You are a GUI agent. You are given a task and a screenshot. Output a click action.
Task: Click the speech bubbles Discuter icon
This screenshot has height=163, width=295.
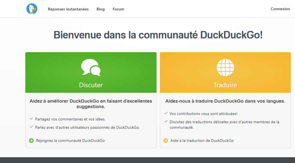[91, 67]
